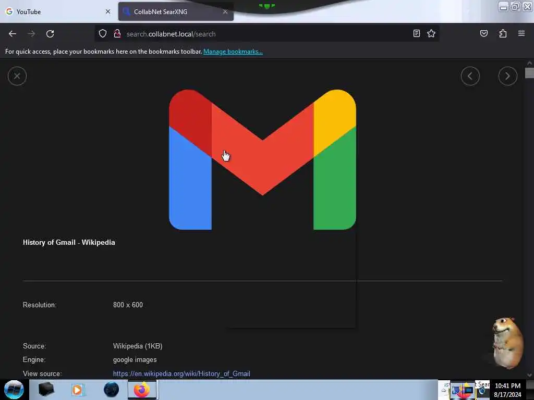The height and width of the screenshot is (400, 534).
Task: Click the hamster desktop pet
Action: [x=507, y=343]
